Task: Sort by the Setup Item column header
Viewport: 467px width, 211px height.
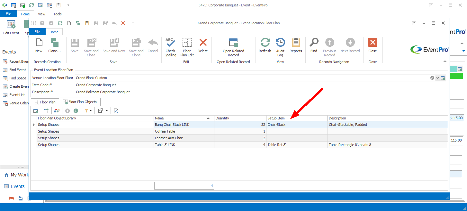Action: click(297, 118)
